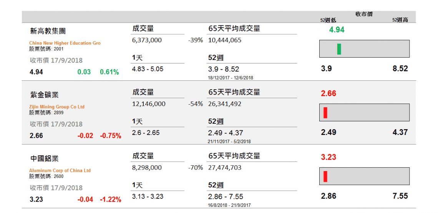Image resolution: width=438 pixels, height=213 pixels.
Task: Click the red marker in the 紫金礦業 range bar
Action: point(325,113)
